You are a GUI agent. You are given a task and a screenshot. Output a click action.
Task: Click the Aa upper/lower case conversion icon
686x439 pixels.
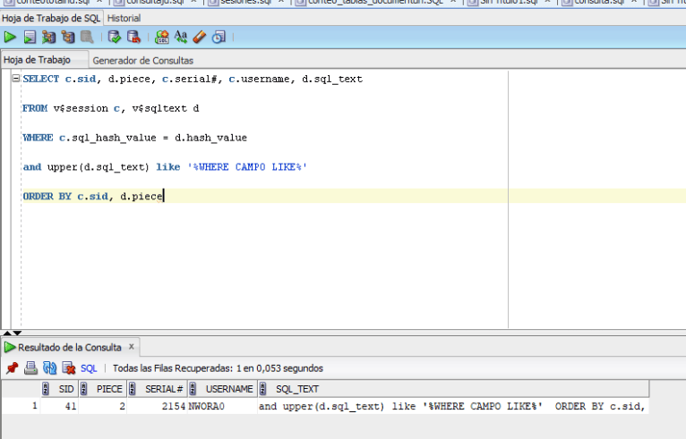[x=181, y=38]
